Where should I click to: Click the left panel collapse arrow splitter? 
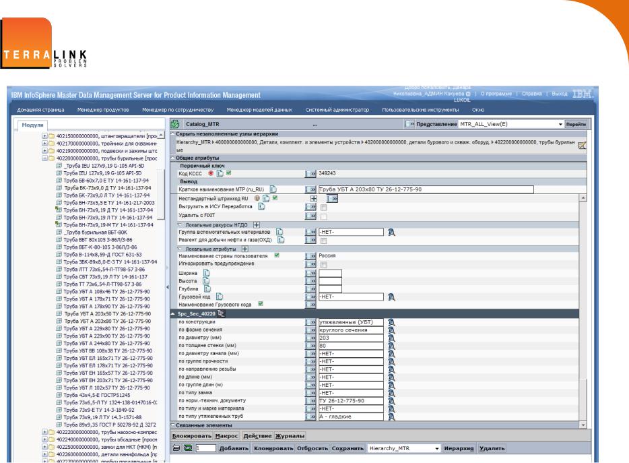(167, 286)
